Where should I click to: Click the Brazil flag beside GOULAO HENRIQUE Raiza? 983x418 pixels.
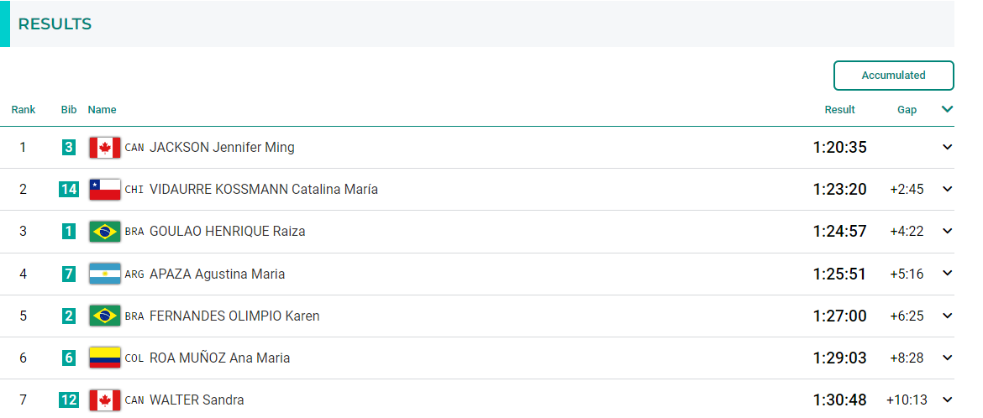click(105, 232)
